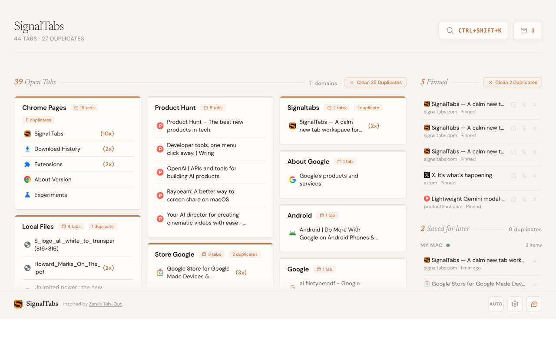Image resolution: width=556 pixels, height=348 pixels.
Task: Click the Signal Tabs favicon in Chrome Pages
Action: [27, 134]
